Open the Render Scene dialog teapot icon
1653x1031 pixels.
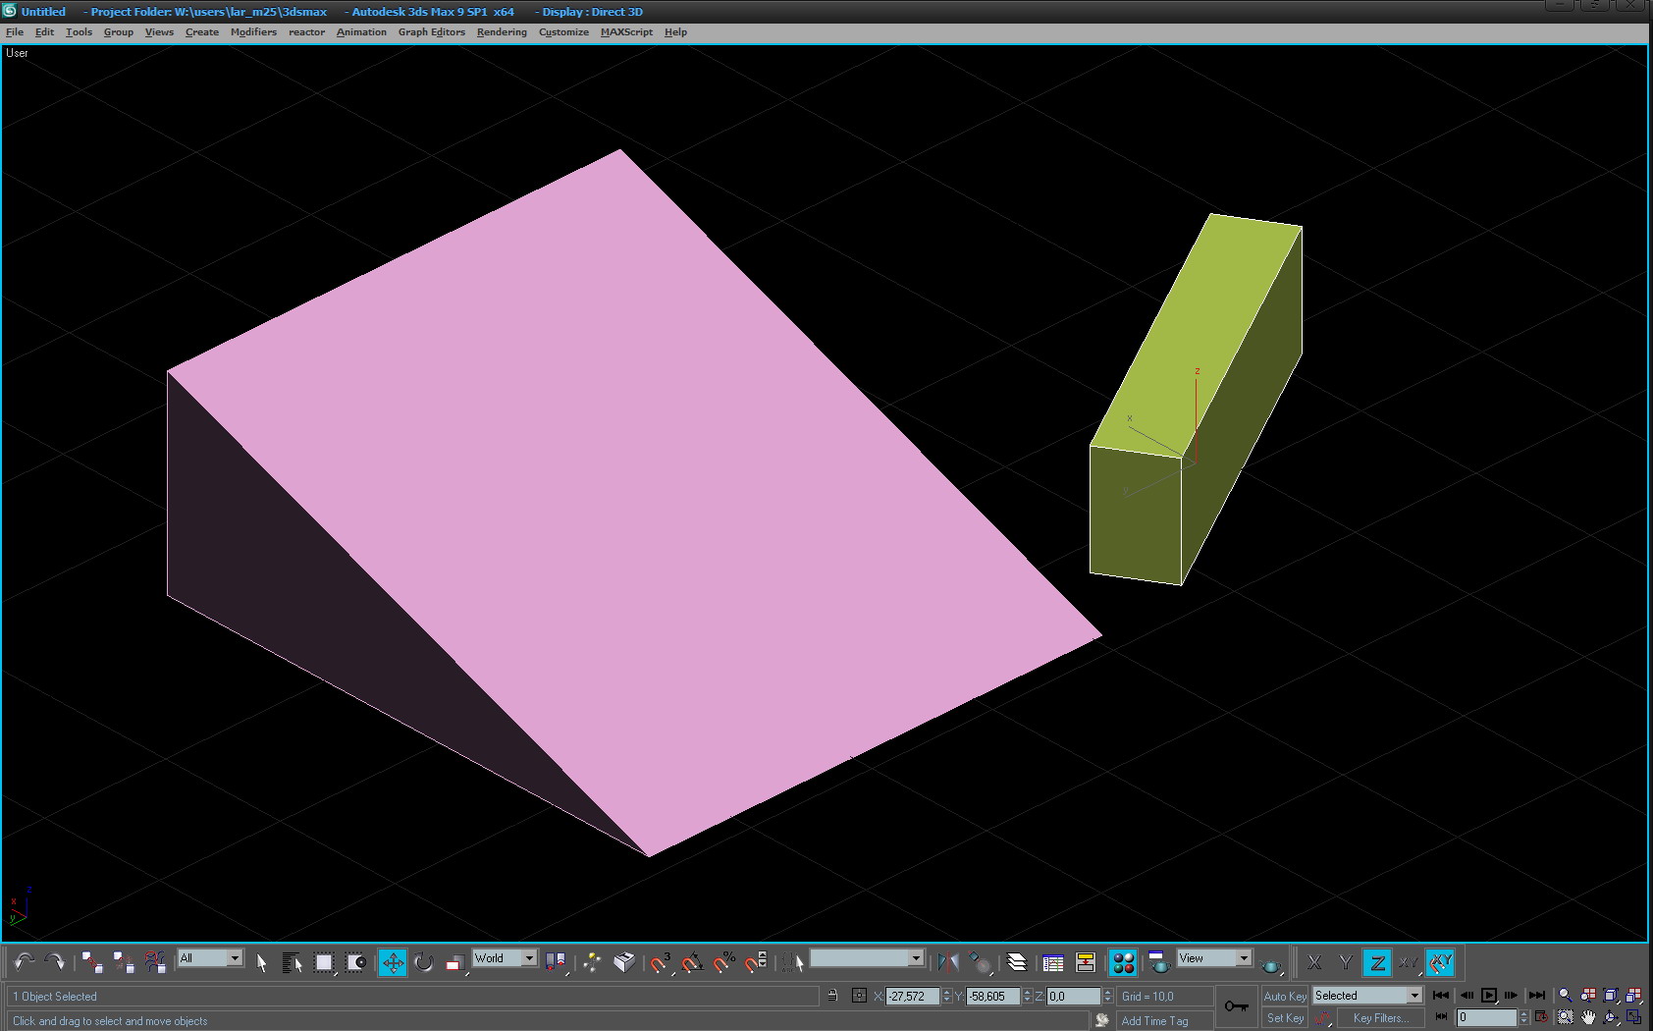(x=1158, y=962)
